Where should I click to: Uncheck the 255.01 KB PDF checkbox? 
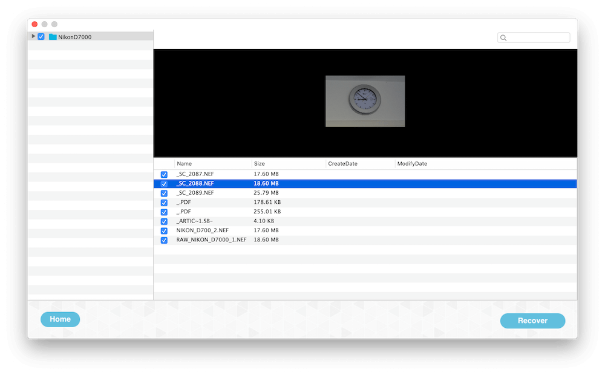tap(164, 212)
